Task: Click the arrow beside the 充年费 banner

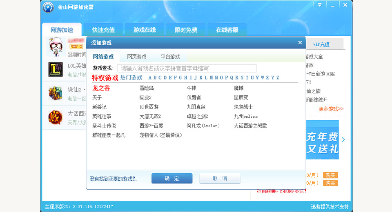Action: coord(343,139)
